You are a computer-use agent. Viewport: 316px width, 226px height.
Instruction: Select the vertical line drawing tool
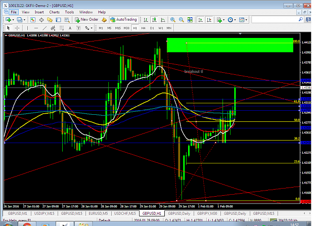[x=27, y=28]
